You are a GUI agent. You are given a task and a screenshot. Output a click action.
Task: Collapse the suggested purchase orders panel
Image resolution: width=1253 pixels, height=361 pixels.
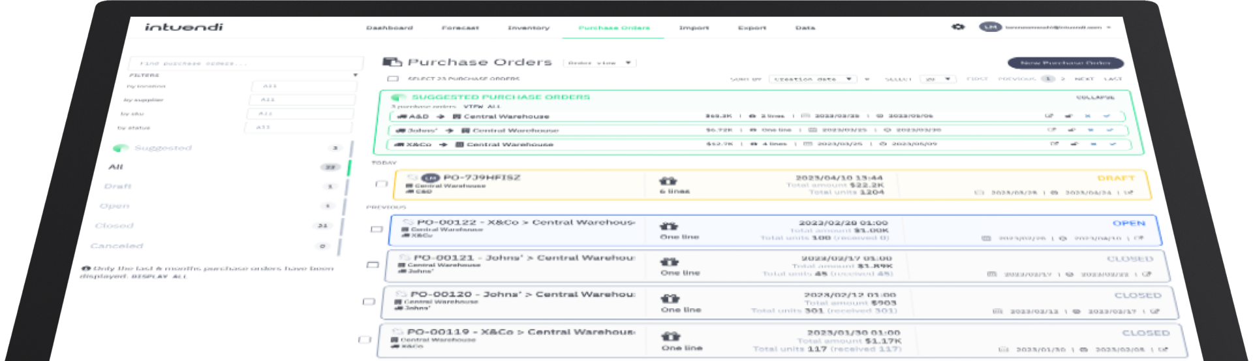(x=1096, y=97)
